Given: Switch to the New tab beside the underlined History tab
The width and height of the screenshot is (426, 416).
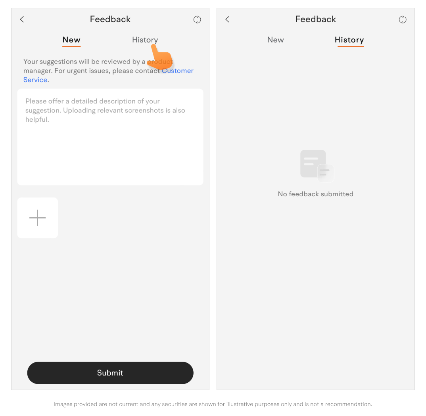Looking at the screenshot, I should pos(276,40).
